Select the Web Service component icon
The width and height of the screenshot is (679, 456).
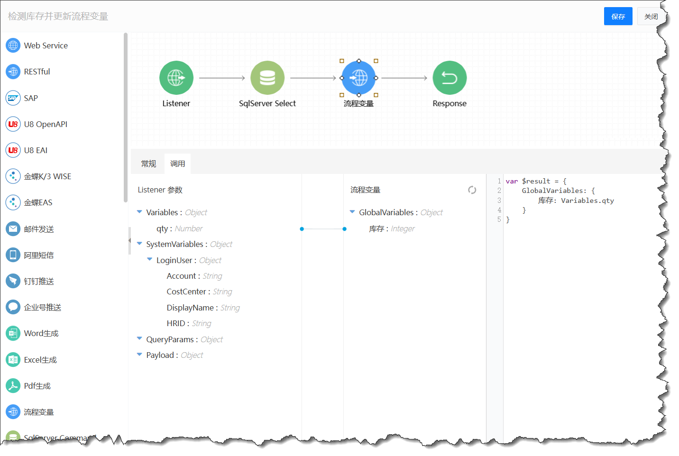pos(13,46)
